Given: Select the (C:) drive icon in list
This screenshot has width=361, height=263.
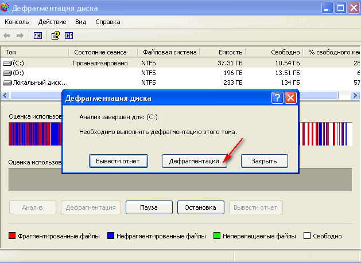Looking at the screenshot, I should 7,62.
